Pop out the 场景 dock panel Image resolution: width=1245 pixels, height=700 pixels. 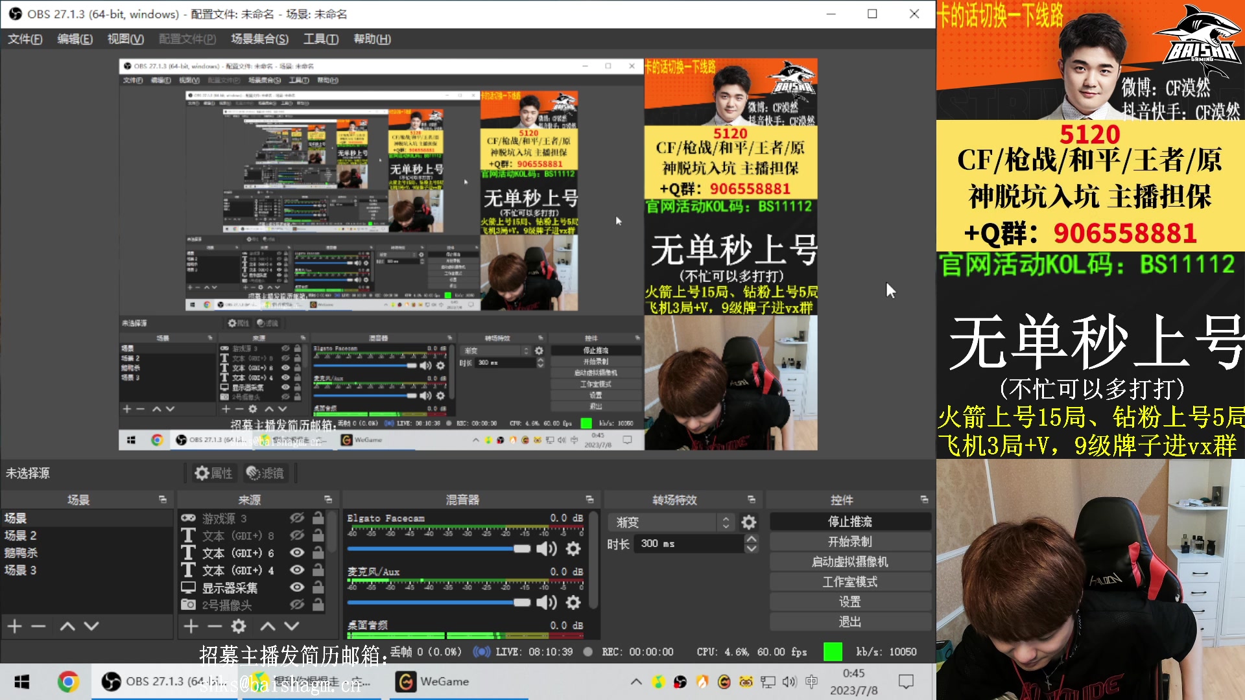pyautogui.click(x=162, y=499)
